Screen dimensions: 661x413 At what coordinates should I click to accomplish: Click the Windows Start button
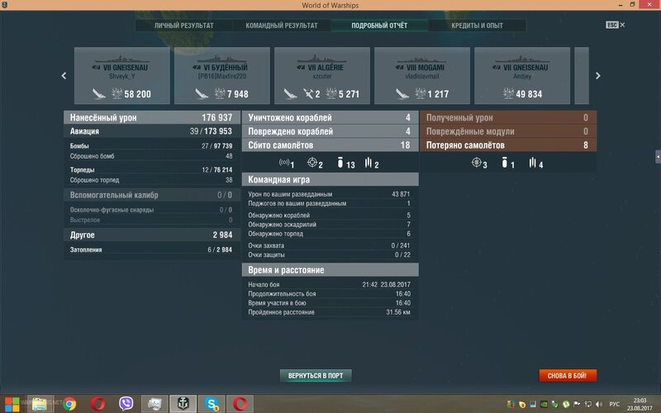pyautogui.click(x=10, y=403)
